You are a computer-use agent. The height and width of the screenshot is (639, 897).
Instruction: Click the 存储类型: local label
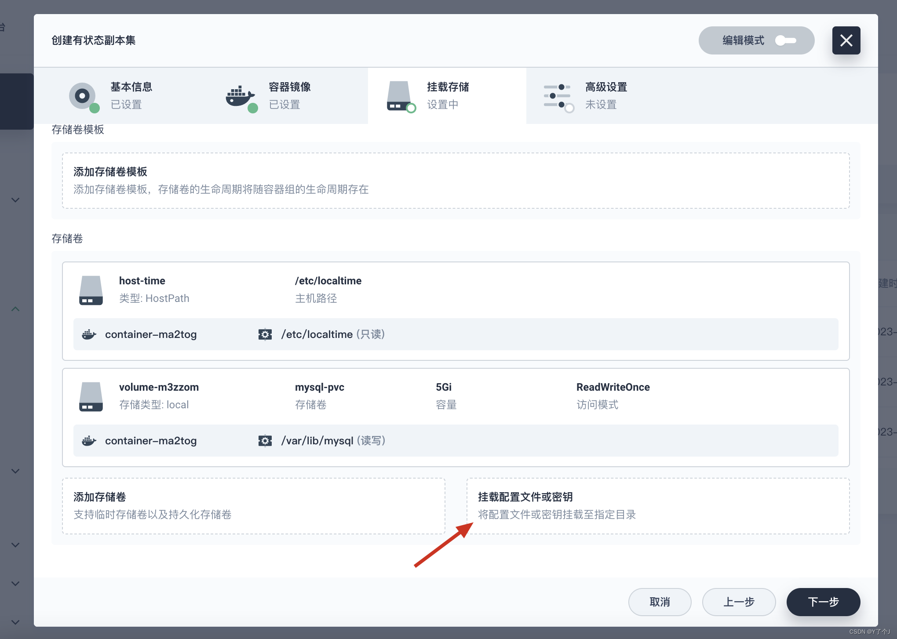coord(154,405)
